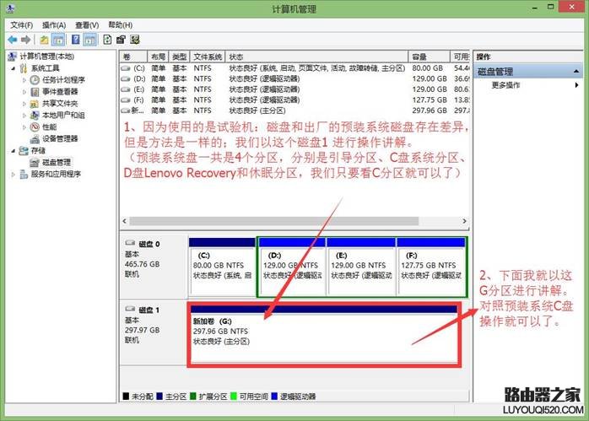Select the (D:) 129.00 GB partition block
The image size is (589, 421).
pyautogui.click(x=292, y=267)
